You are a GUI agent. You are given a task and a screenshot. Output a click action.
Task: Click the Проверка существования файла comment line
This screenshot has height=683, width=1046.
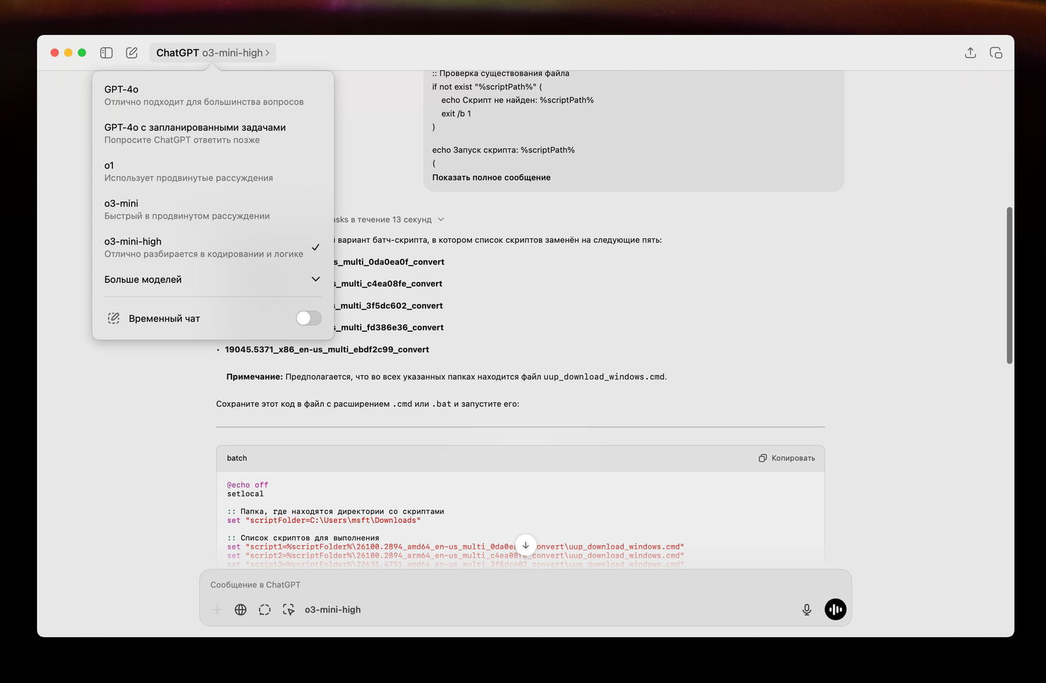click(x=501, y=73)
